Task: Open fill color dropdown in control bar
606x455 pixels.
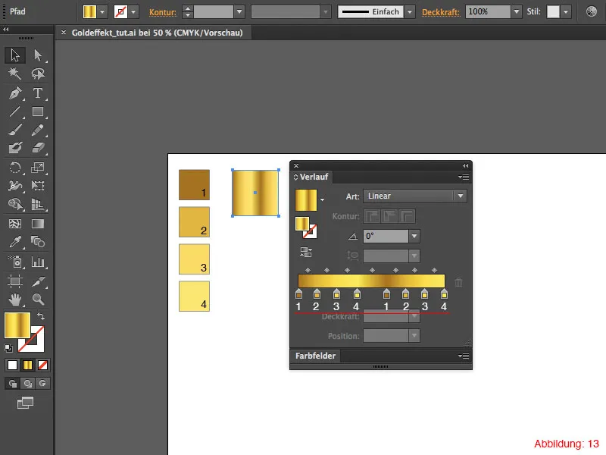Action: (x=102, y=12)
